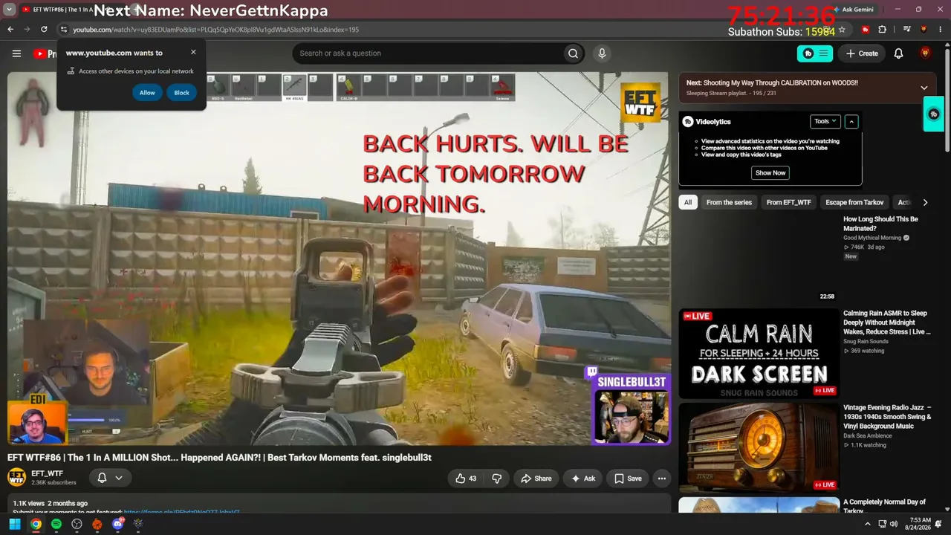Open the YouTube hamburger guide menu

[x=16, y=53]
